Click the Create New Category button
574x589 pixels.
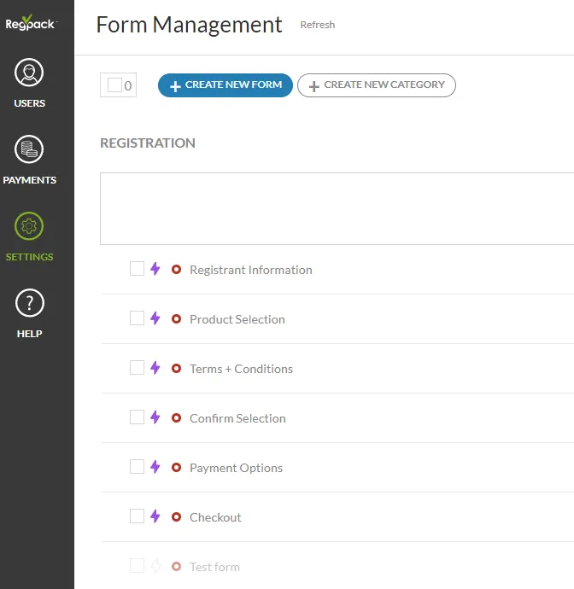click(x=377, y=85)
